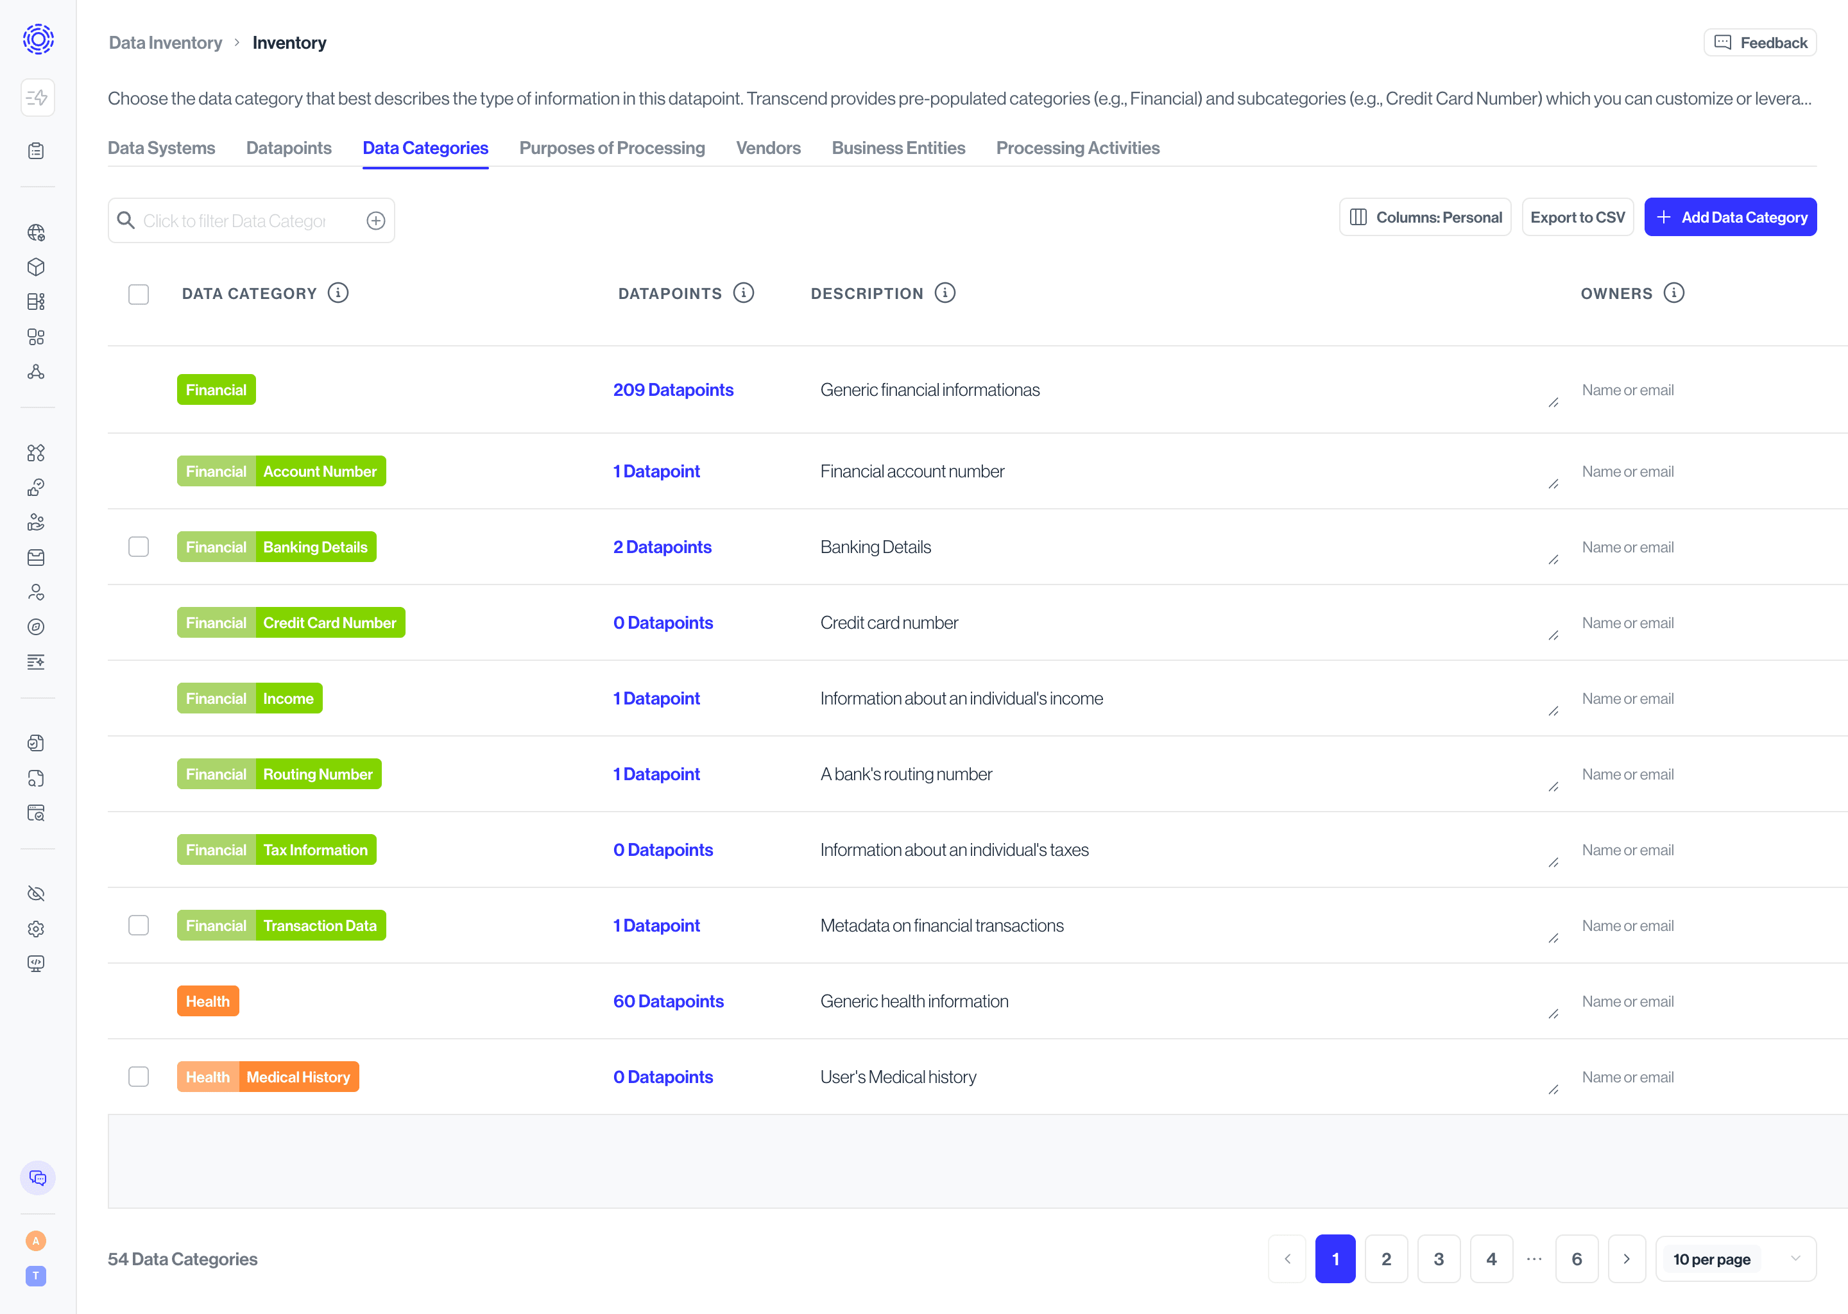Open the 209 Datapoints link
Image resolution: width=1848 pixels, height=1314 pixels.
[x=673, y=390]
